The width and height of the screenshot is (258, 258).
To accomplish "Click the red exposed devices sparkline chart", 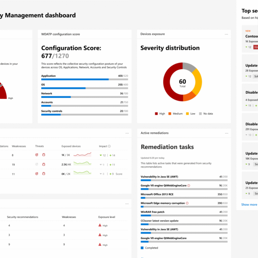I will tap(82, 155).
